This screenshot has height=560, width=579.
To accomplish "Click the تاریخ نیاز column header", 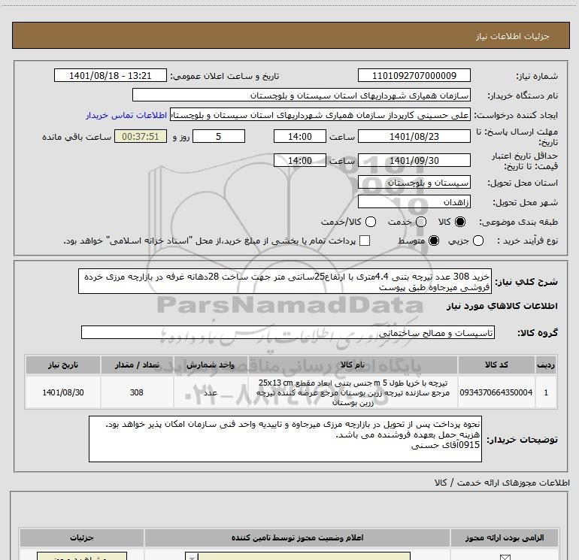I will [x=62, y=365].
